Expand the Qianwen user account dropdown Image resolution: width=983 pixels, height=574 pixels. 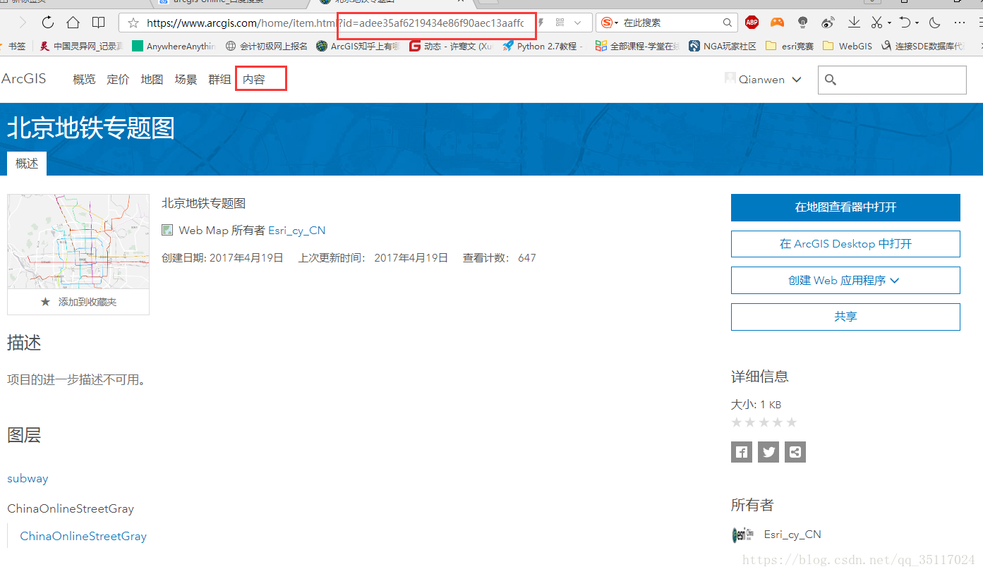[x=764, y=80]
